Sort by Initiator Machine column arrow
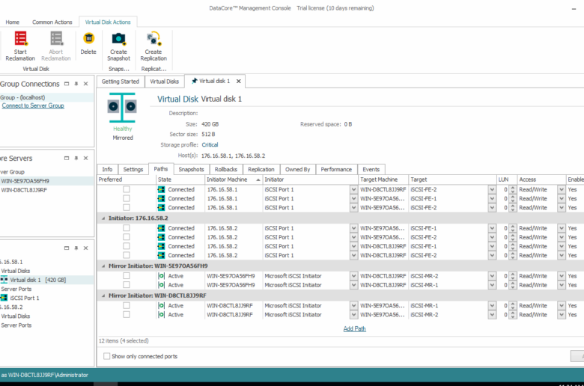 pyautogui.click(x=258, y=180)
